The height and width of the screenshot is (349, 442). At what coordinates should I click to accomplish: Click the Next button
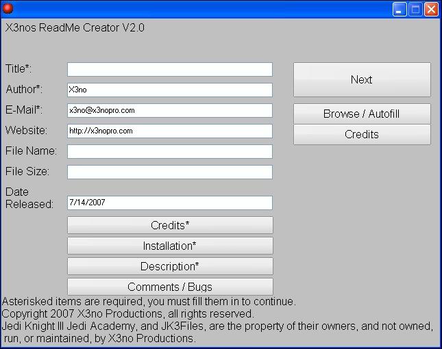coord(362,79)
